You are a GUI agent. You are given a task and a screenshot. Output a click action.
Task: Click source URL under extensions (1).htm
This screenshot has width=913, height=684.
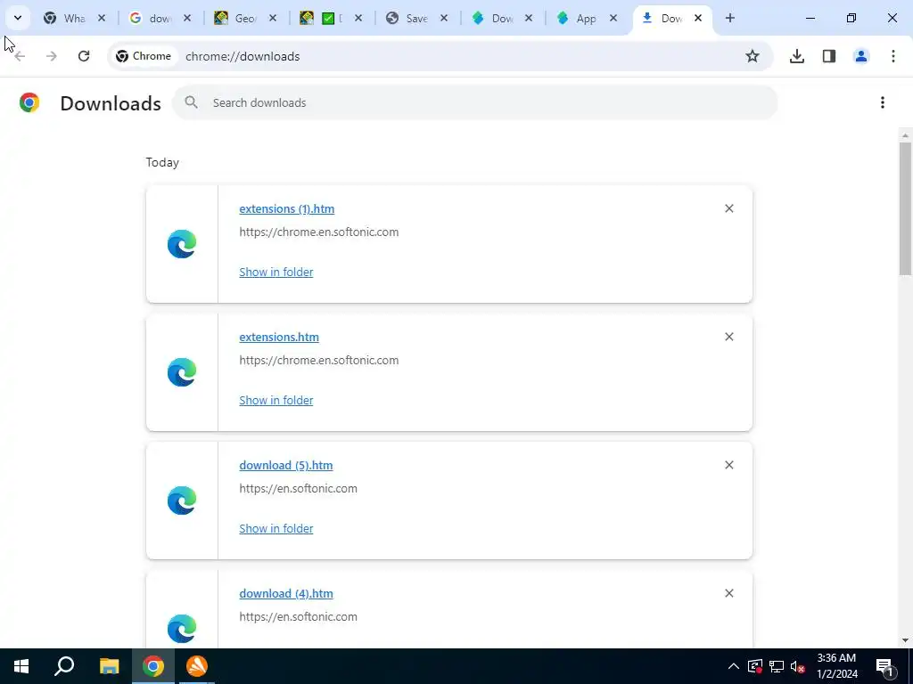pos(319,232)
